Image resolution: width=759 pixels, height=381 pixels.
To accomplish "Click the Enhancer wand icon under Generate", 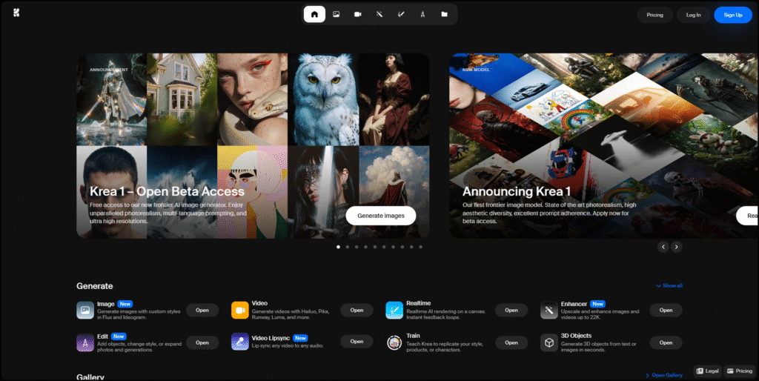I will tap(549, 311).
